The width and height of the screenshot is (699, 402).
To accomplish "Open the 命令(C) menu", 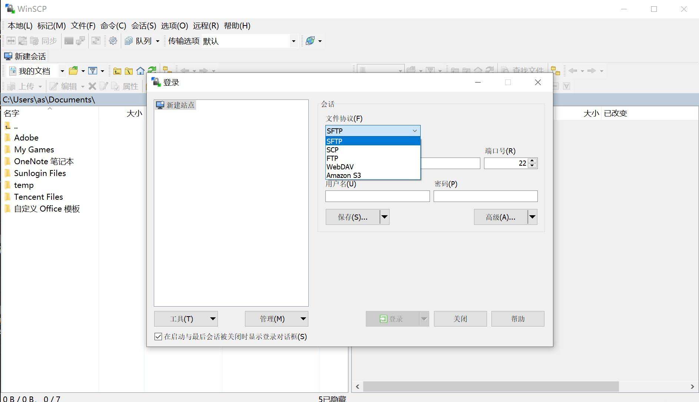I will (113, 26).
